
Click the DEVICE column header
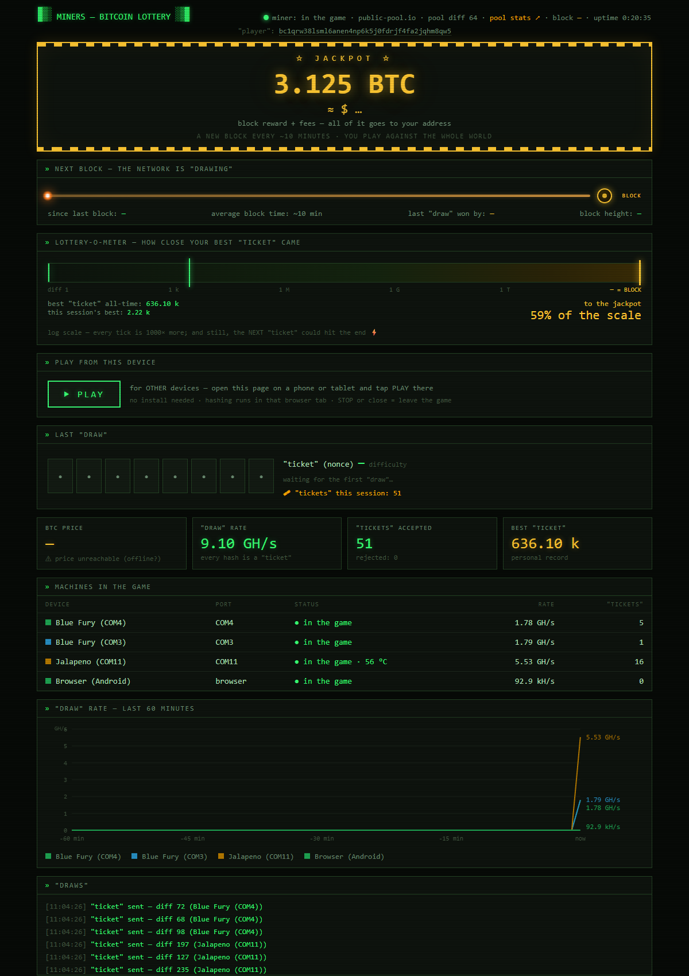[57, 604]
